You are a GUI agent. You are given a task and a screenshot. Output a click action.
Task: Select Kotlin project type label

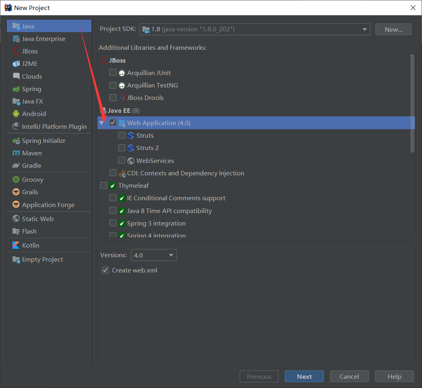point(30,245)
